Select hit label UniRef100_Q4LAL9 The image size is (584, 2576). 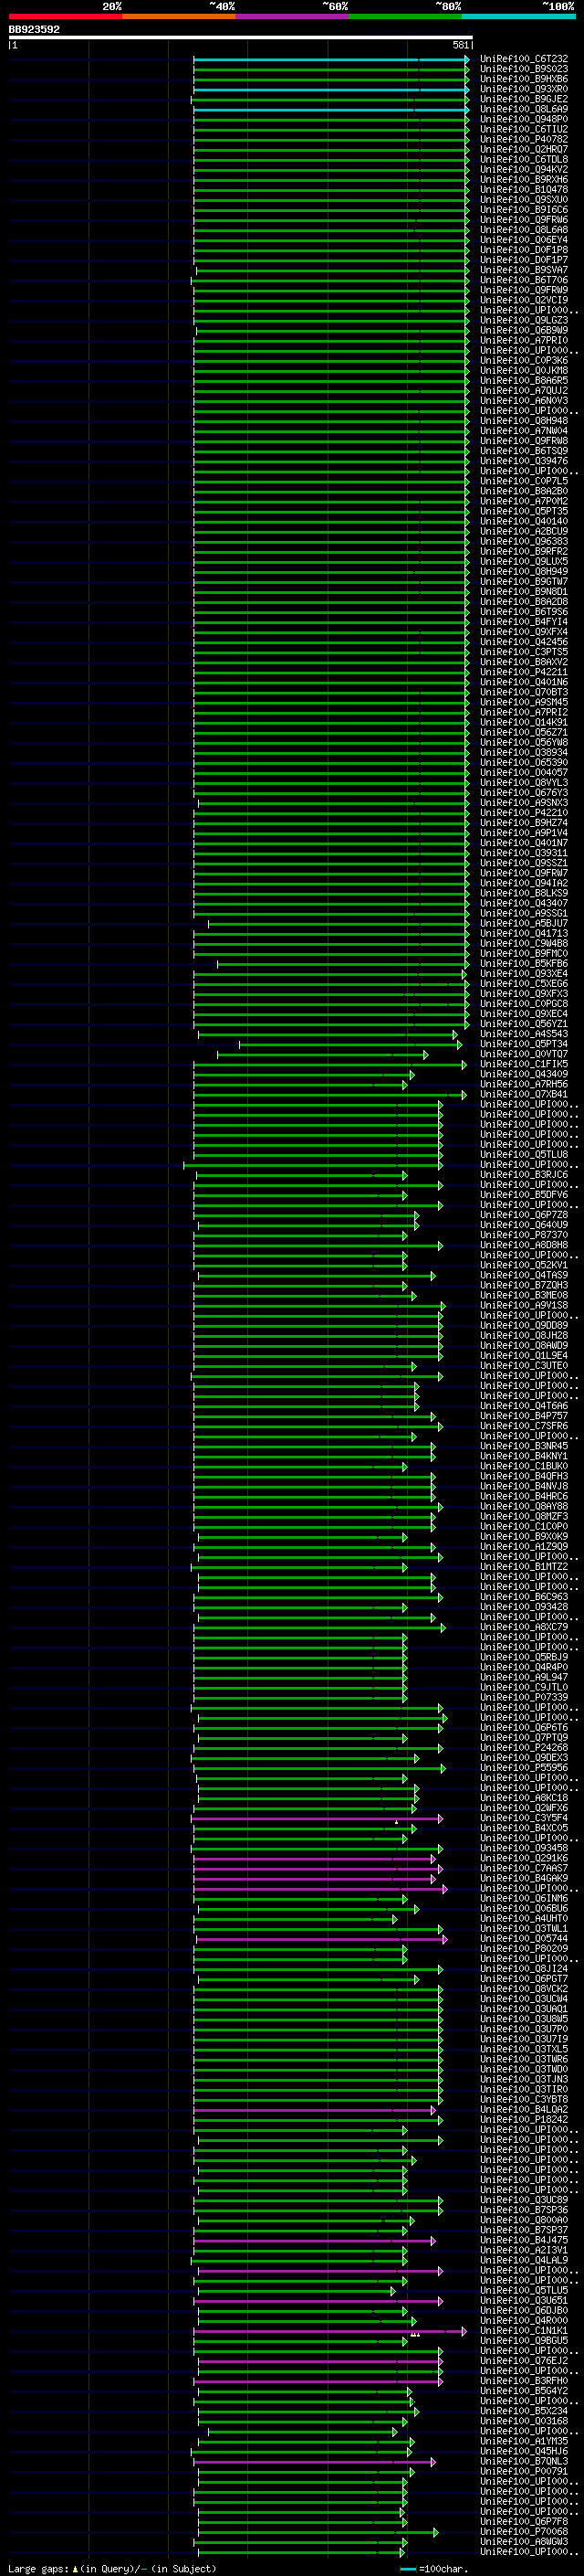point(524,2260)
